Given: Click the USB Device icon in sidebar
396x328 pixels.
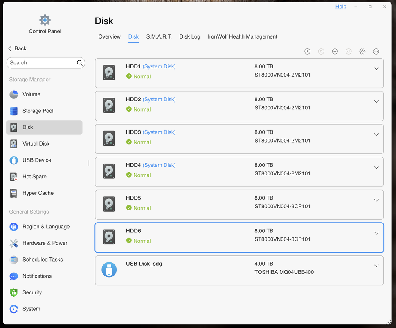Looking at the screenshot, I should click(x=13, y=160).
